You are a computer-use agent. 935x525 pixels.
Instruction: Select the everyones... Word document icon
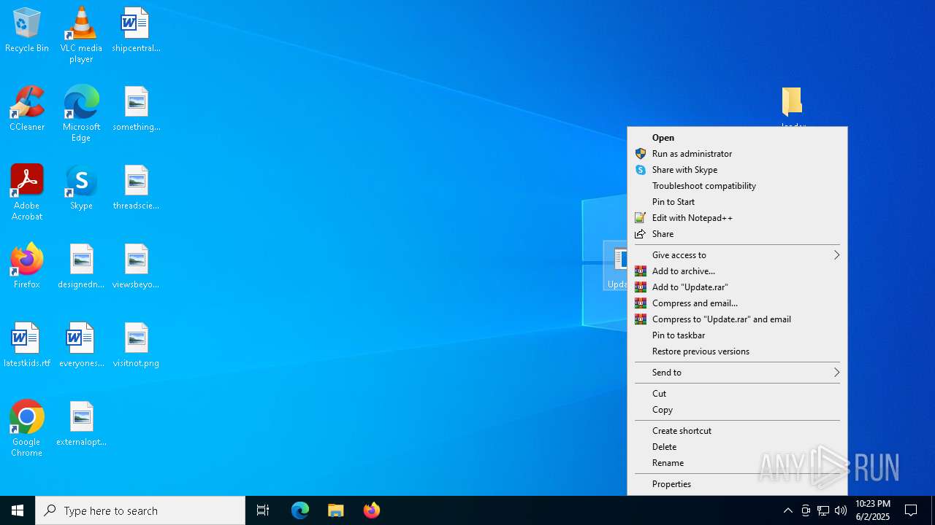point(81,346)
